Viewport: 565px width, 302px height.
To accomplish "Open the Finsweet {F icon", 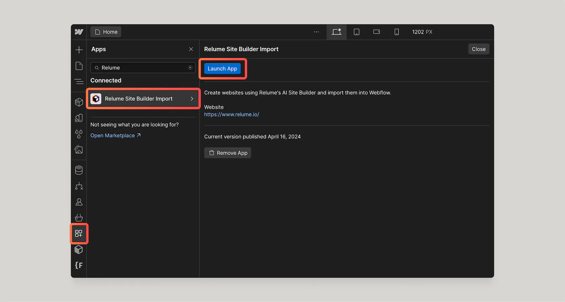I will [x=79, y=265].
